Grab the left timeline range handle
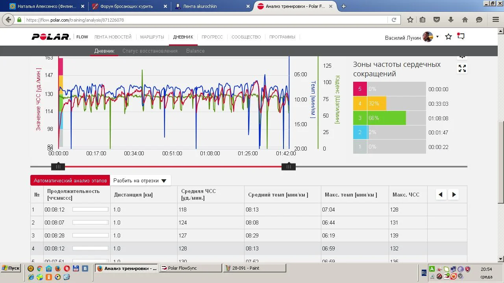This screenshot has height=283, width=504. click(58, 167)
